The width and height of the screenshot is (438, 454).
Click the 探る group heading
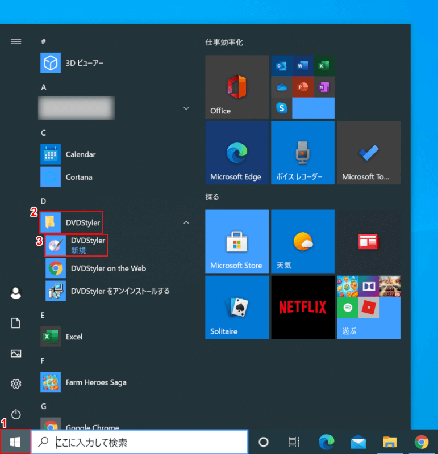coord(212,197)
